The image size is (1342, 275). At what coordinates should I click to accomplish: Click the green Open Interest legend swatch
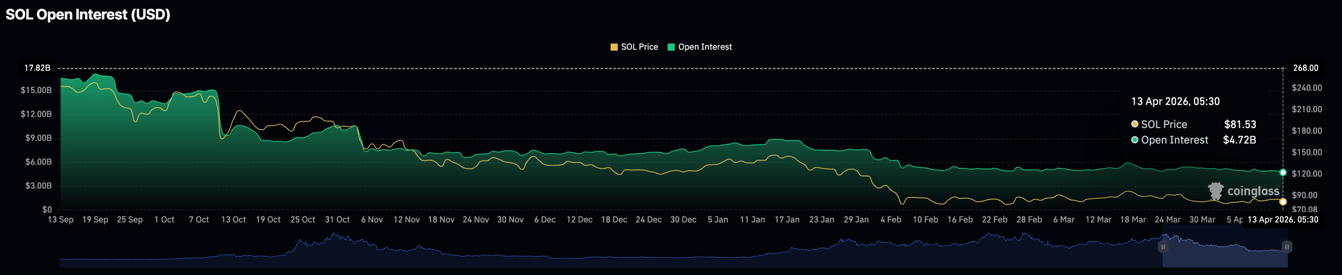[671, 47]
